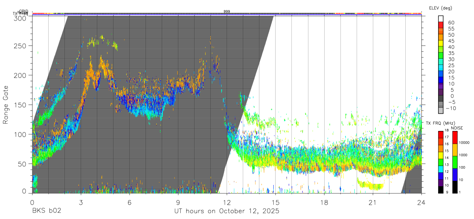Click the blue segment of the NOISE color bar

[455, 175]
